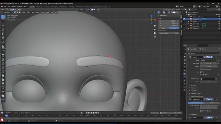221x124 pixels.
Task: Click the timeline play button
Action: [x=94, y=113]
